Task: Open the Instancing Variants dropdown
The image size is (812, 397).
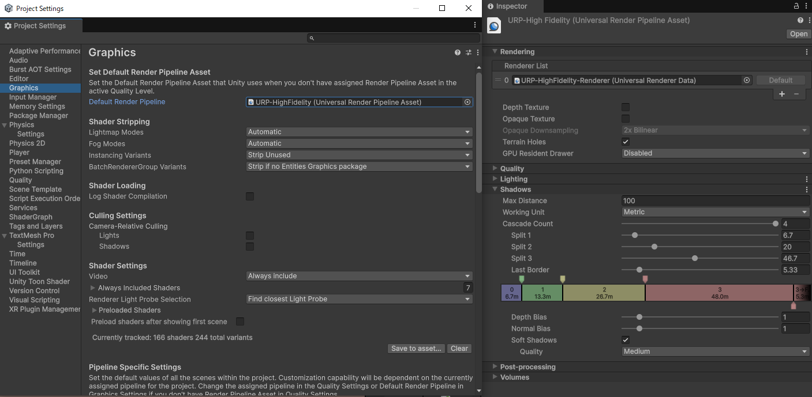Action: (x=360, y=155)
